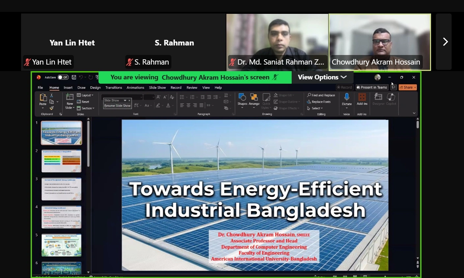Open the Transitions ribbon tab
The width and height of the screenshot is (464, 278).
[x=114, y=88]
